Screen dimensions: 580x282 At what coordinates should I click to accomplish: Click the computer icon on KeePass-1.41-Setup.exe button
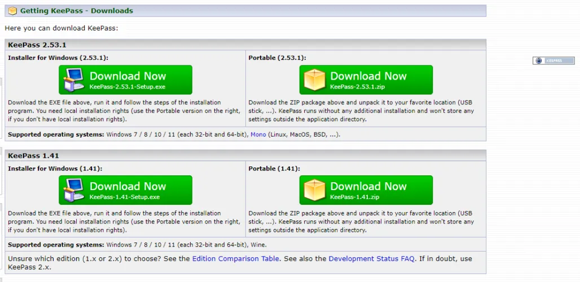(74, 191)
